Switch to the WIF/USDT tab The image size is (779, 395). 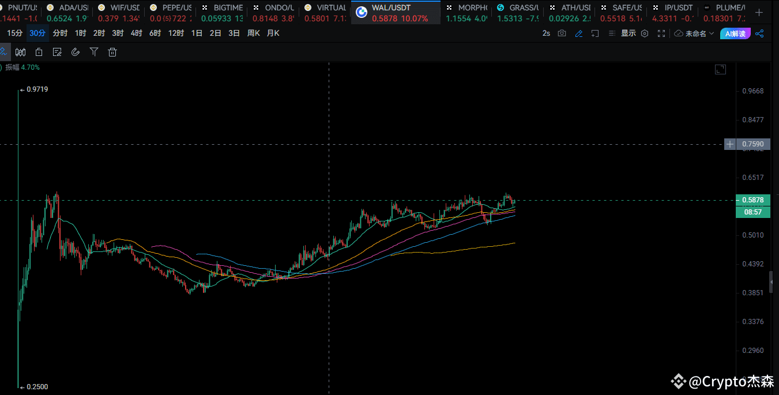[118, 13]
